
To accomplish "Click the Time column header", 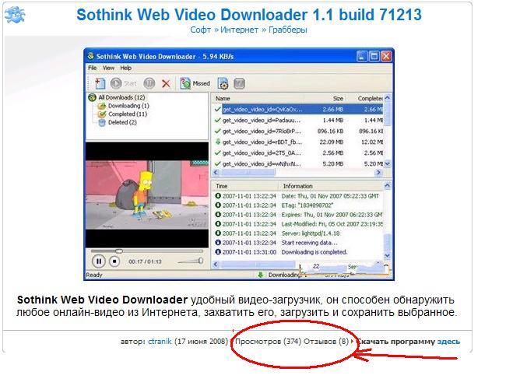I will pos(245,186).
